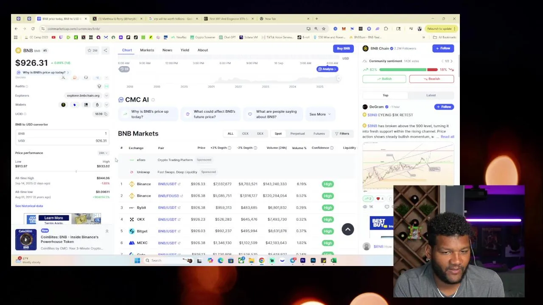
Task: Select the Spot market type
Action: 278,134
